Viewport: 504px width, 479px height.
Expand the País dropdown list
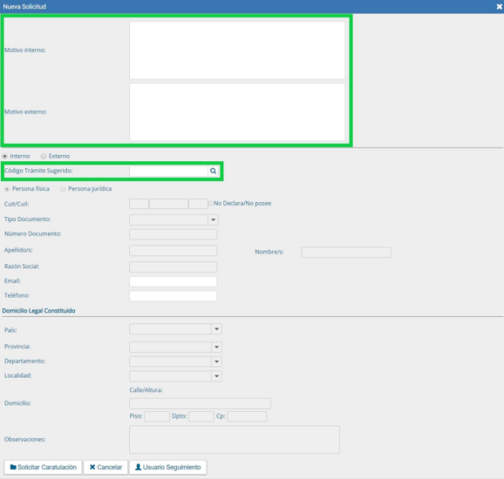click(x=216, y=329)
